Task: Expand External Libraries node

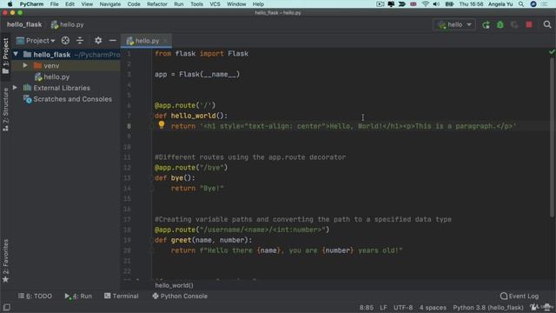Action: pos(15,88)
